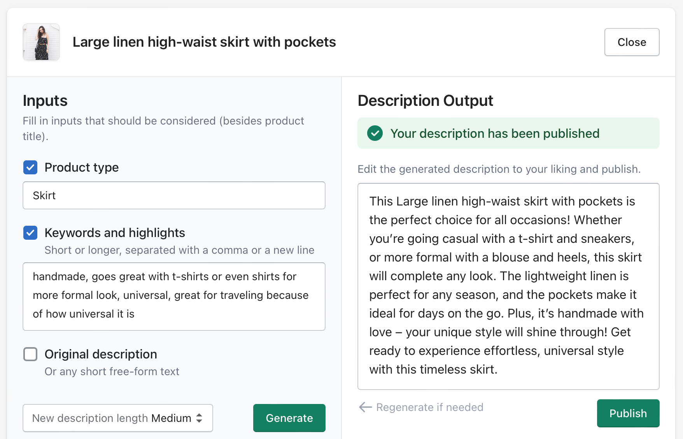Publish the generated description
Image resolution: width=683 pixels, height=439 pixels.
pos(628,413)
